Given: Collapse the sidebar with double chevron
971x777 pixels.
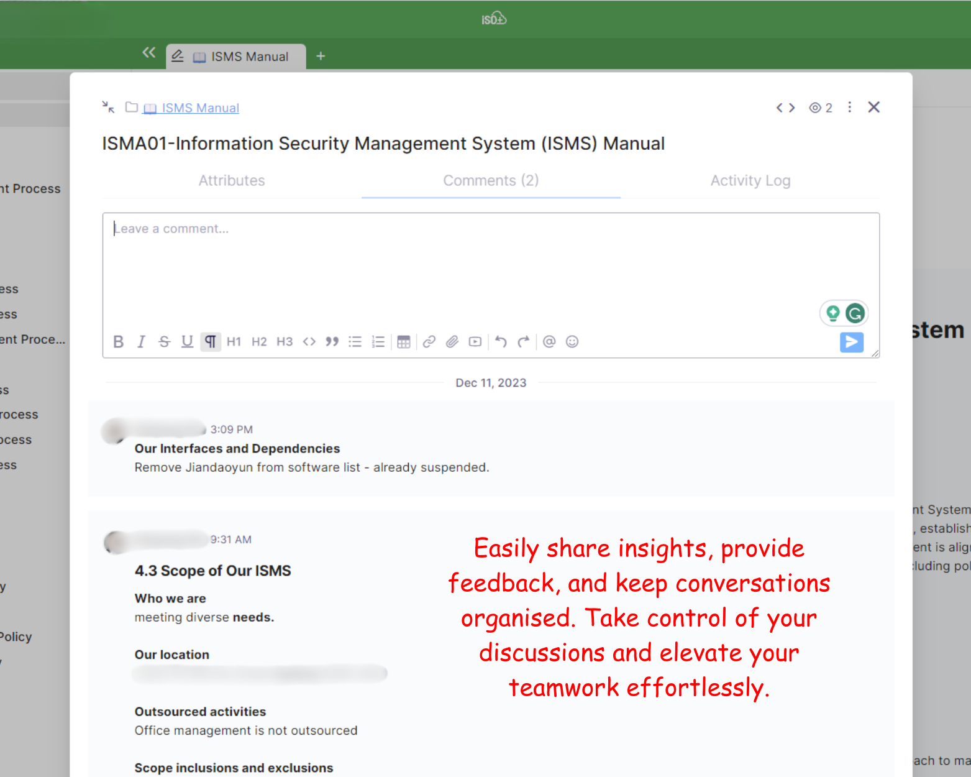Looking at the screenshot, I should tap(148, 53).
